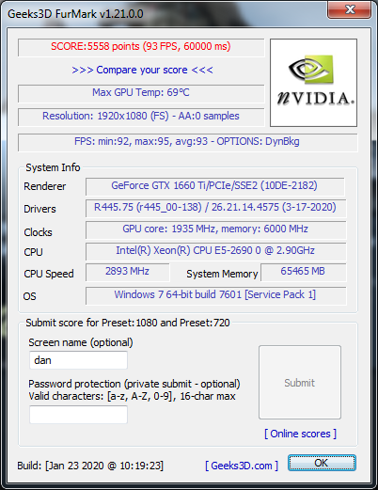Close the FurMark window
Screen dimensions: 378x490
coord(350,9)
